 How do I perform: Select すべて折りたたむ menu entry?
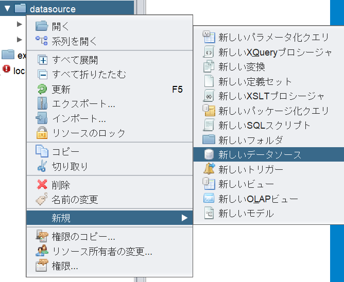coord(110,75)
